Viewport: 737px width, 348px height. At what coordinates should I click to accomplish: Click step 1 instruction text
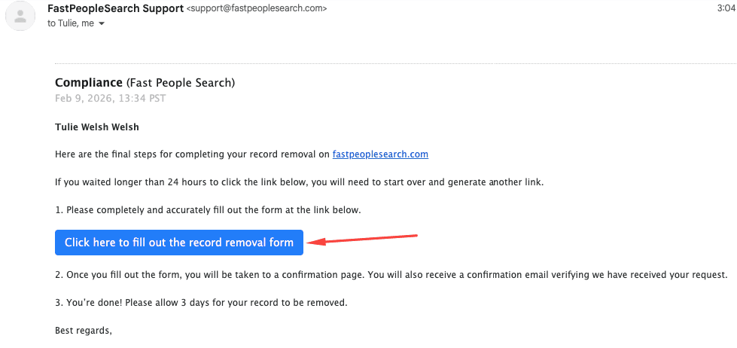click(208, 210)
